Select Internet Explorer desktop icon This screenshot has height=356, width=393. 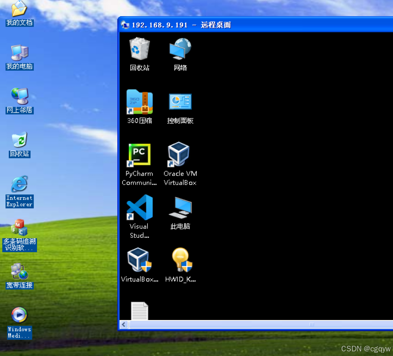(x=19, y=184)
